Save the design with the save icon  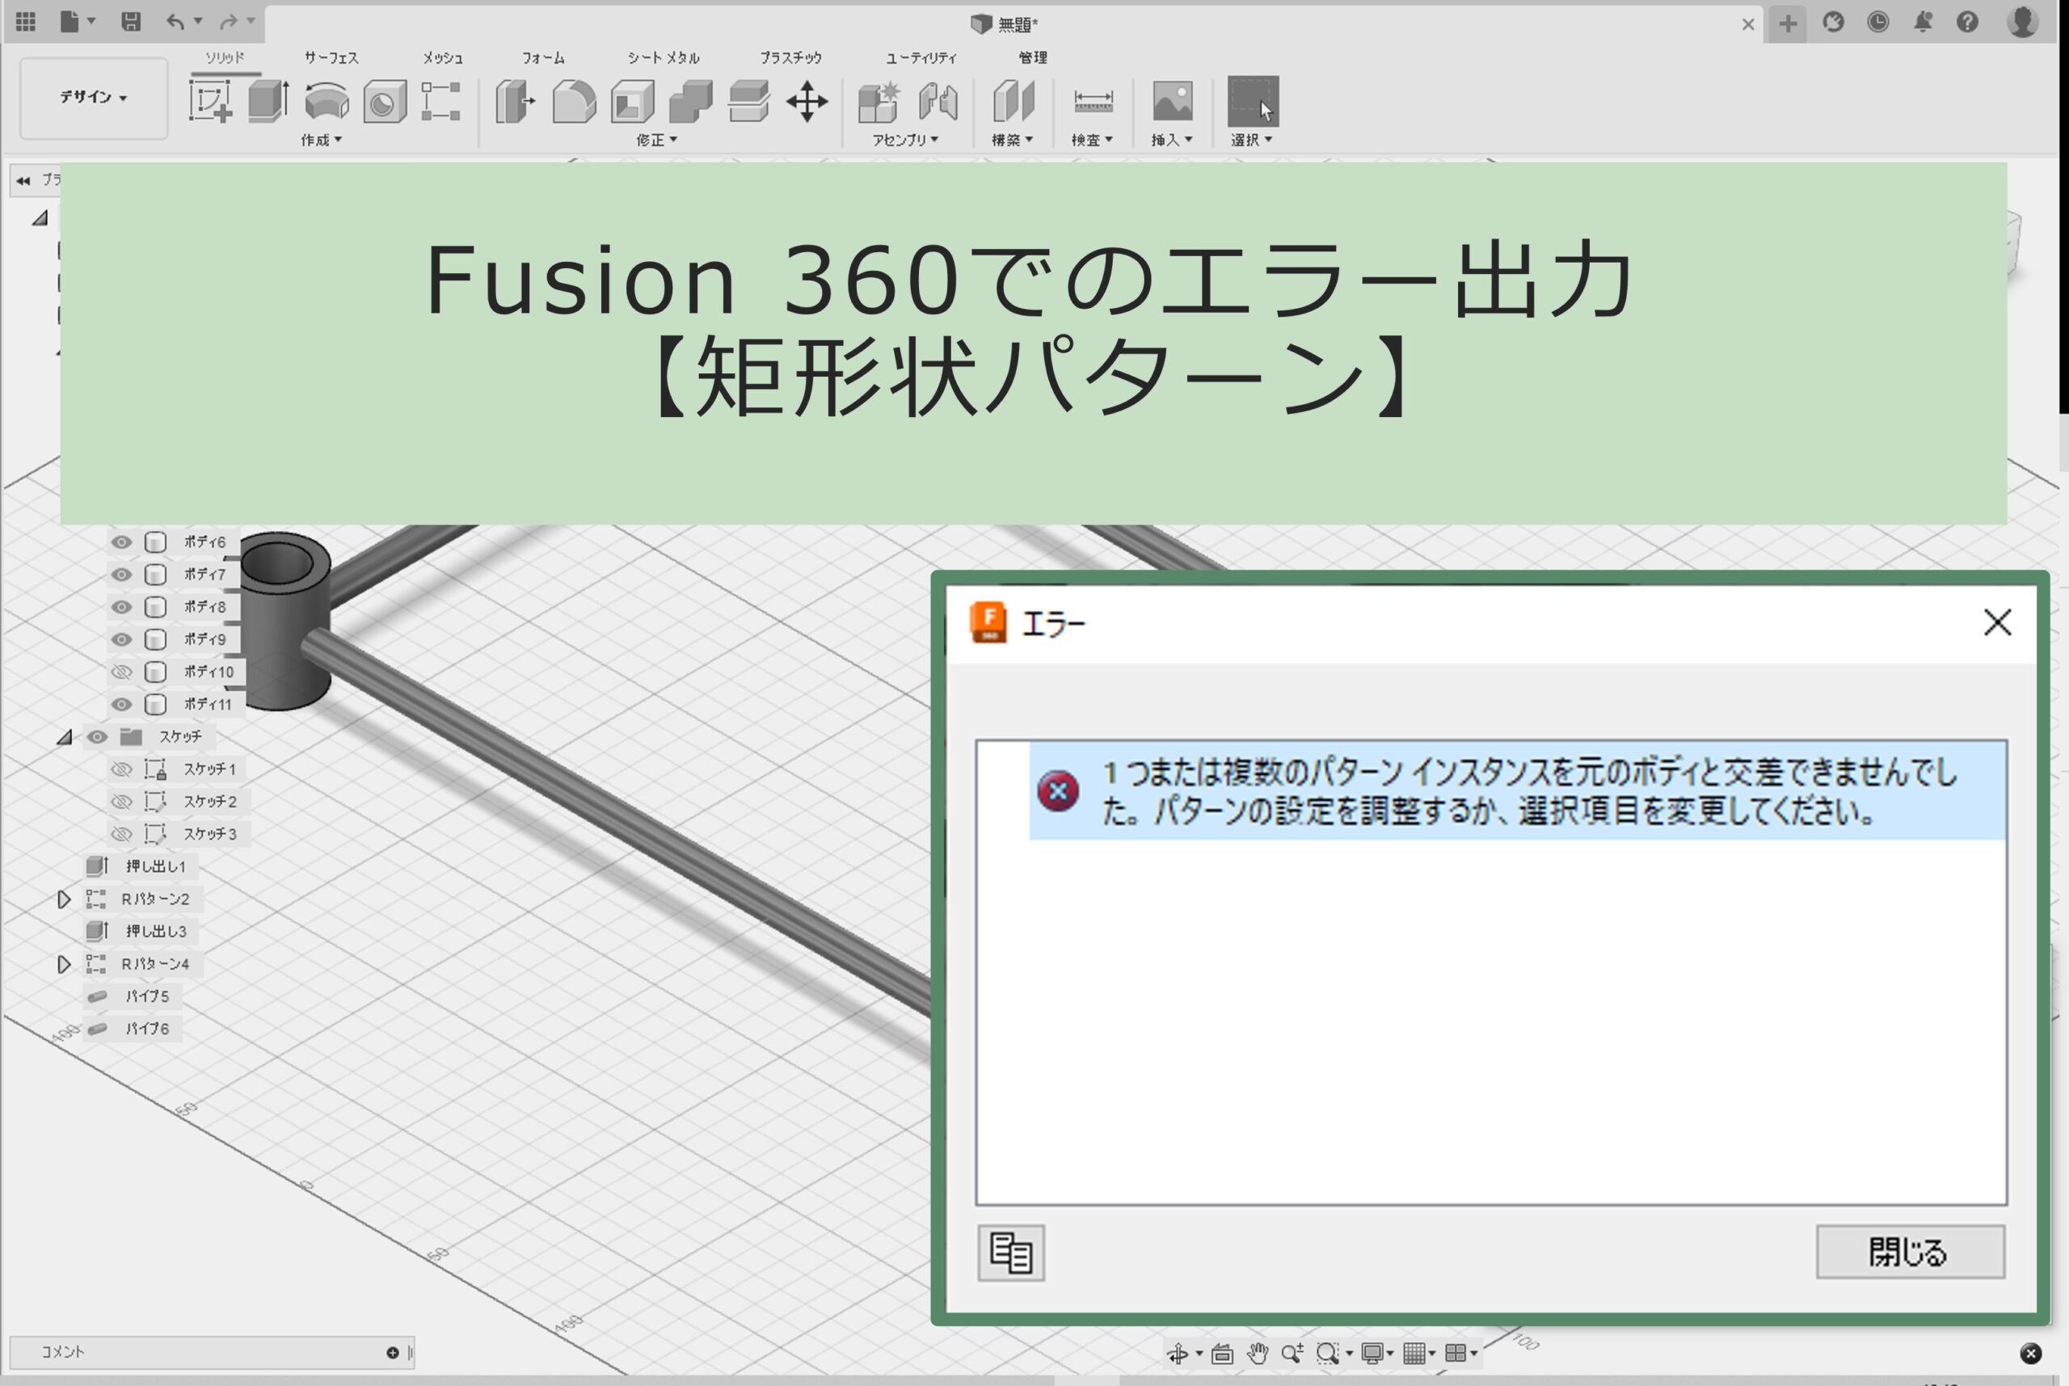tap(131, 21)
